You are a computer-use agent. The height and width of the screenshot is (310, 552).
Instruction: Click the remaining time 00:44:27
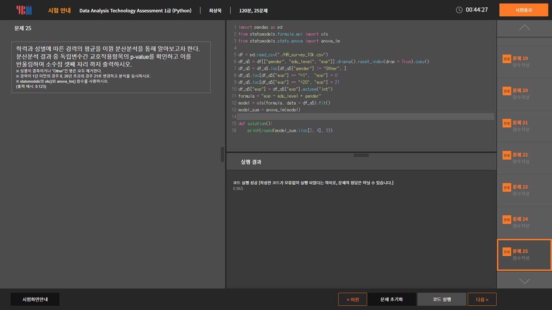pyautogui.click(x=477, y=10)
